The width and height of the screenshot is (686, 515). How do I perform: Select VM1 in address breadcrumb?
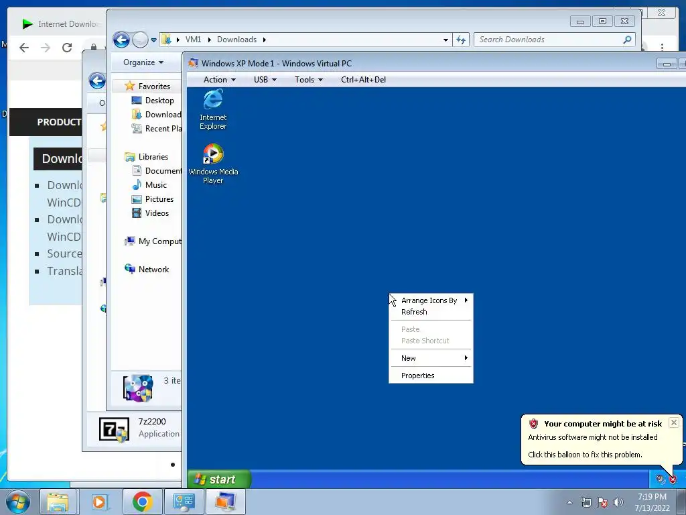click(193, 40)
